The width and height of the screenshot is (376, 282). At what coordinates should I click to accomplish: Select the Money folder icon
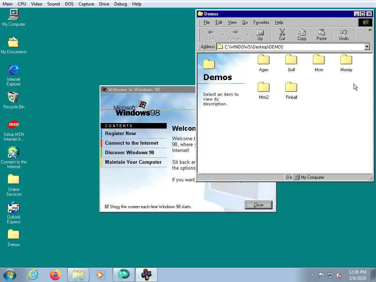coord(346,59)
